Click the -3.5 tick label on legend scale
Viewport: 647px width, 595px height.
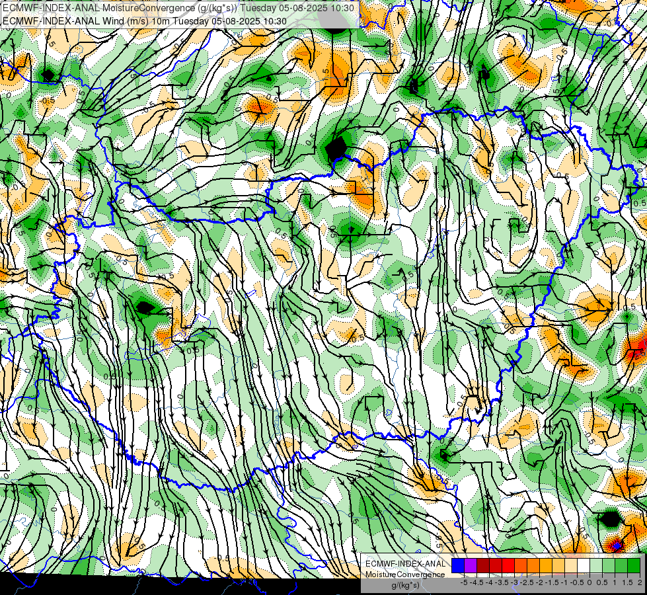click(x=502, y=582)
